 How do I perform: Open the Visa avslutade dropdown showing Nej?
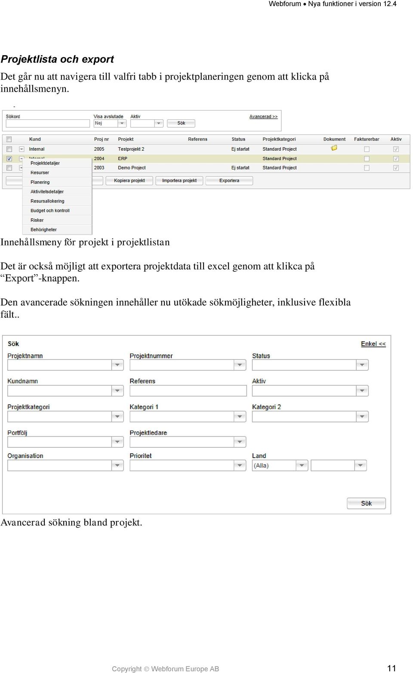point(122,124)
